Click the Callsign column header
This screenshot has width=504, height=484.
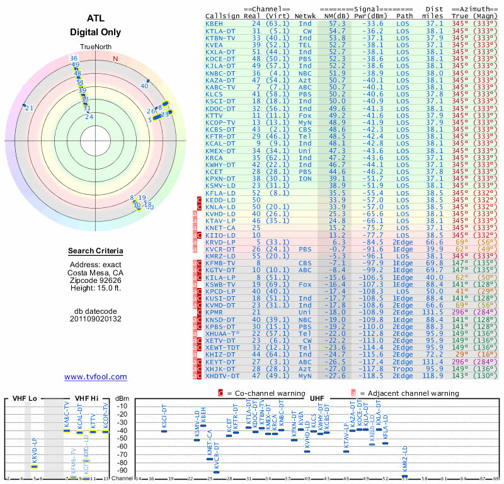(222, 16)
